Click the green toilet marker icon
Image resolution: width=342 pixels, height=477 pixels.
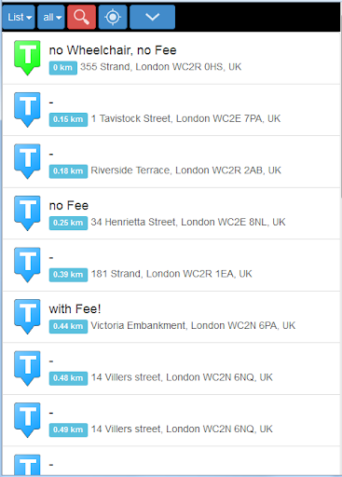[x=27, y=58]
